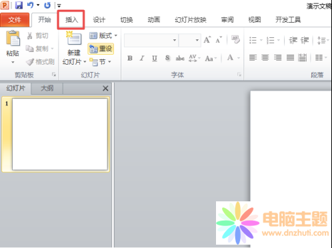Open Customize Quick Access Toolbar dropdown
Screen dimensions: 332x248
pos(59,6)
